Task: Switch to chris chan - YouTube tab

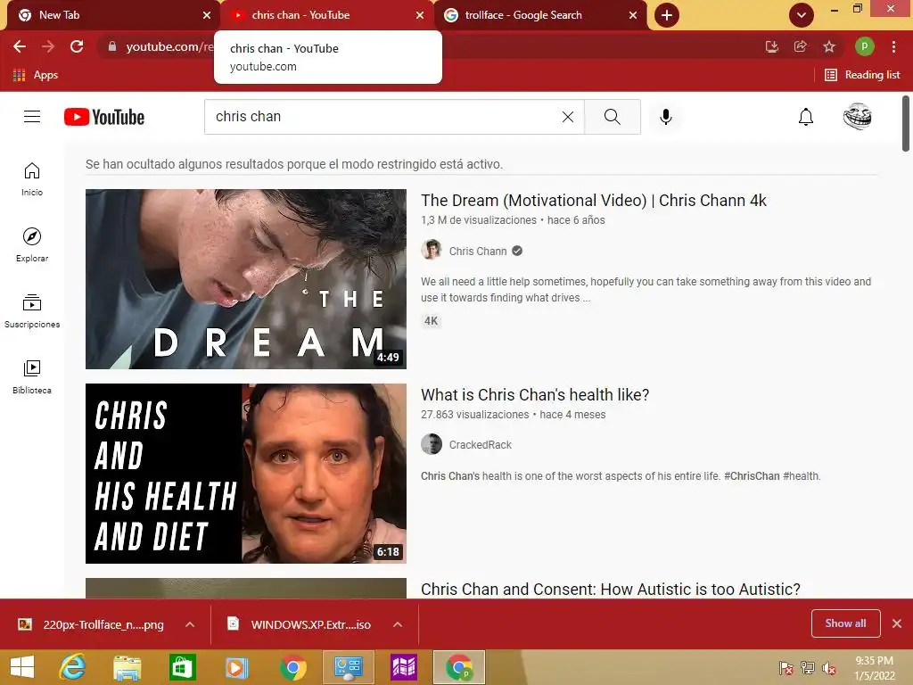Action: coord(326,15)
